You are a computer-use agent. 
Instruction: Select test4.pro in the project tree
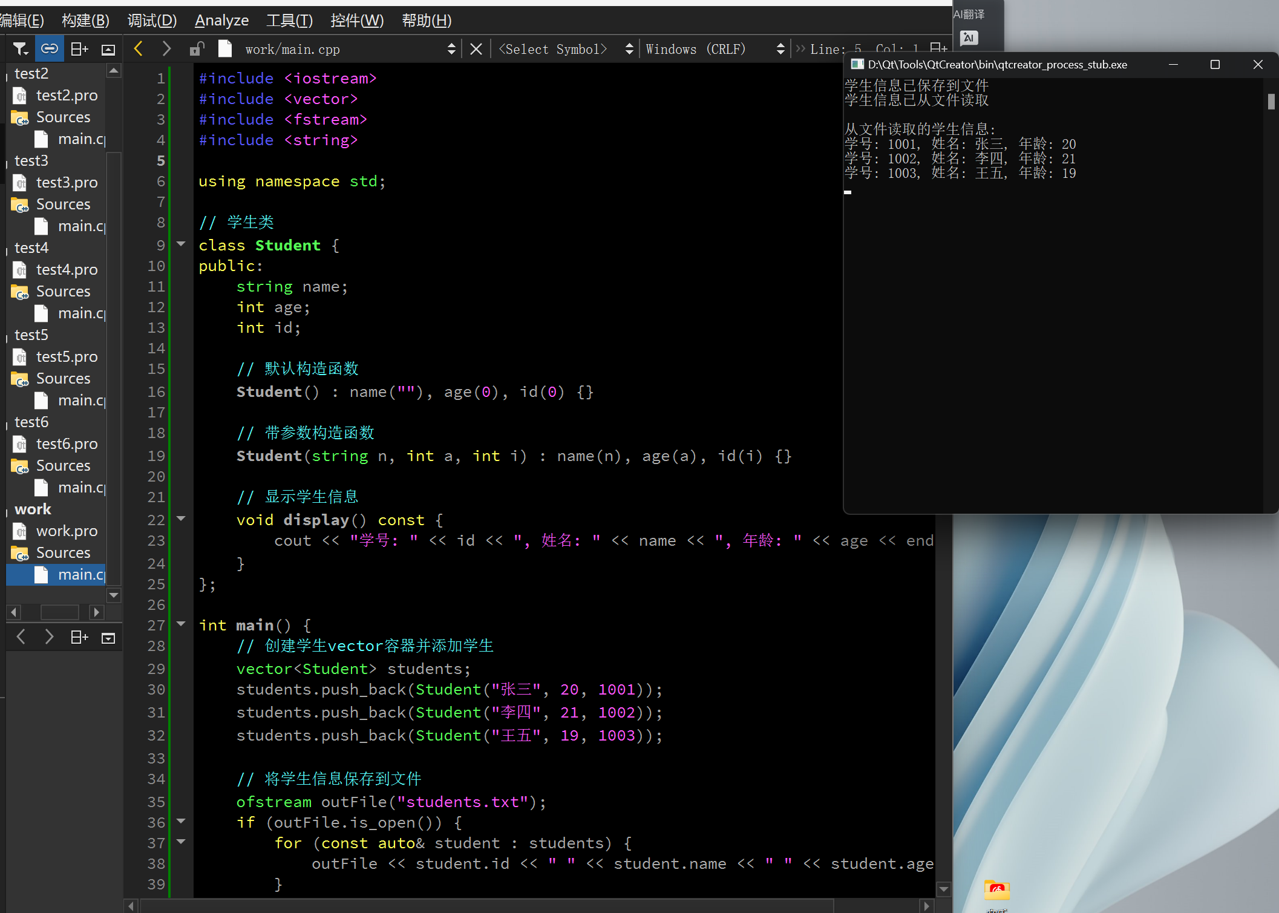[67, 269]
